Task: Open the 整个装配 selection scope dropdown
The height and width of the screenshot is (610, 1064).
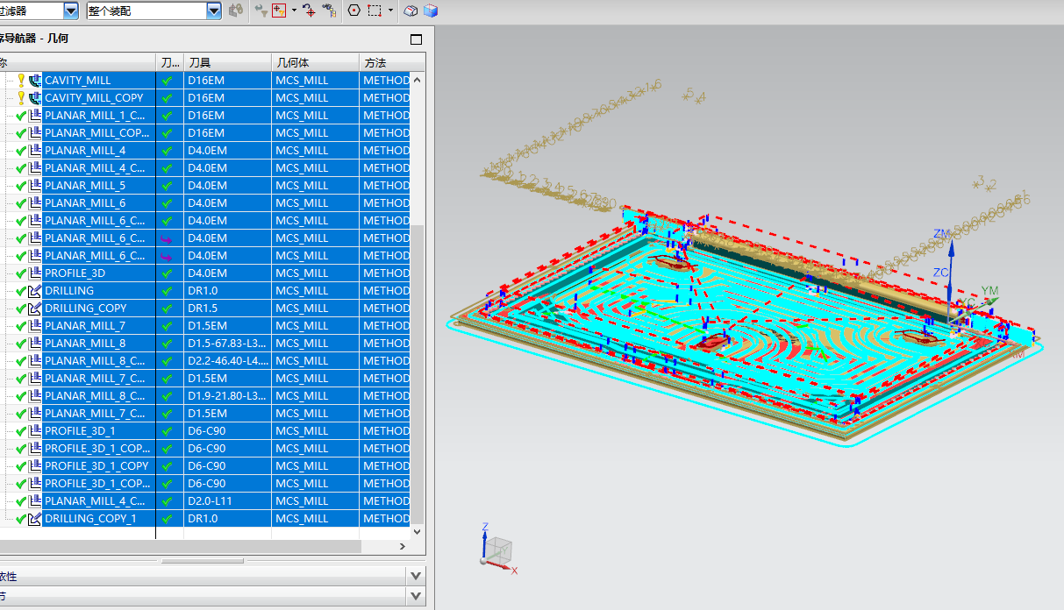Action: click(x=214, y=11)
